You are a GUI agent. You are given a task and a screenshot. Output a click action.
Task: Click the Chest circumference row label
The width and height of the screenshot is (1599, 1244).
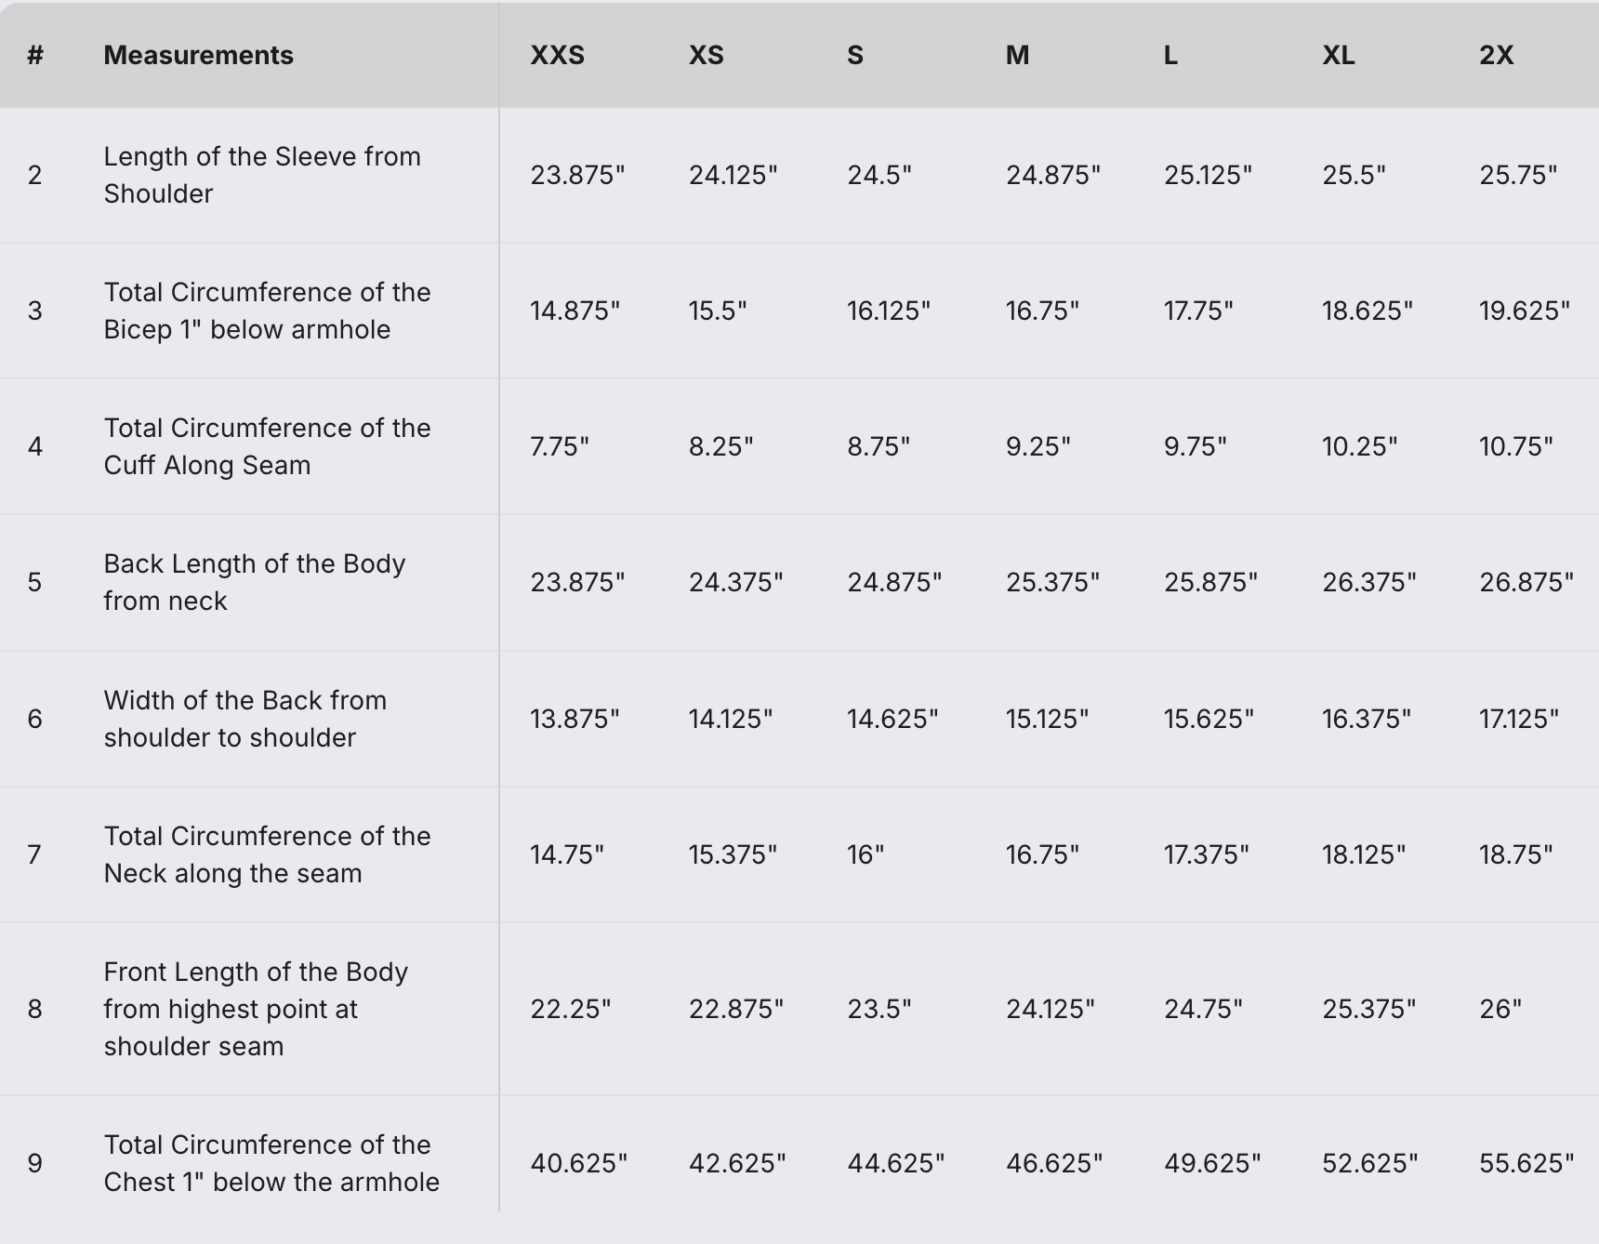coord(271,1163)
